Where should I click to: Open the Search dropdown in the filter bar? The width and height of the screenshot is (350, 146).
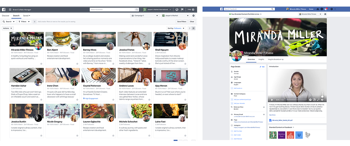(x=9, y=21)
